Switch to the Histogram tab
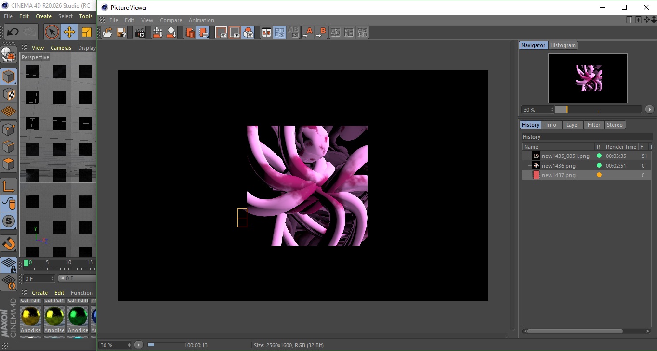The height and width of the screenshot is (351, 657). tap(563, 45)
